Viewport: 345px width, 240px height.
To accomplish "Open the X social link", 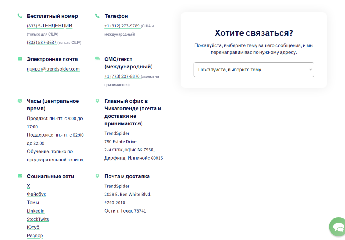I will click(28, 186).
